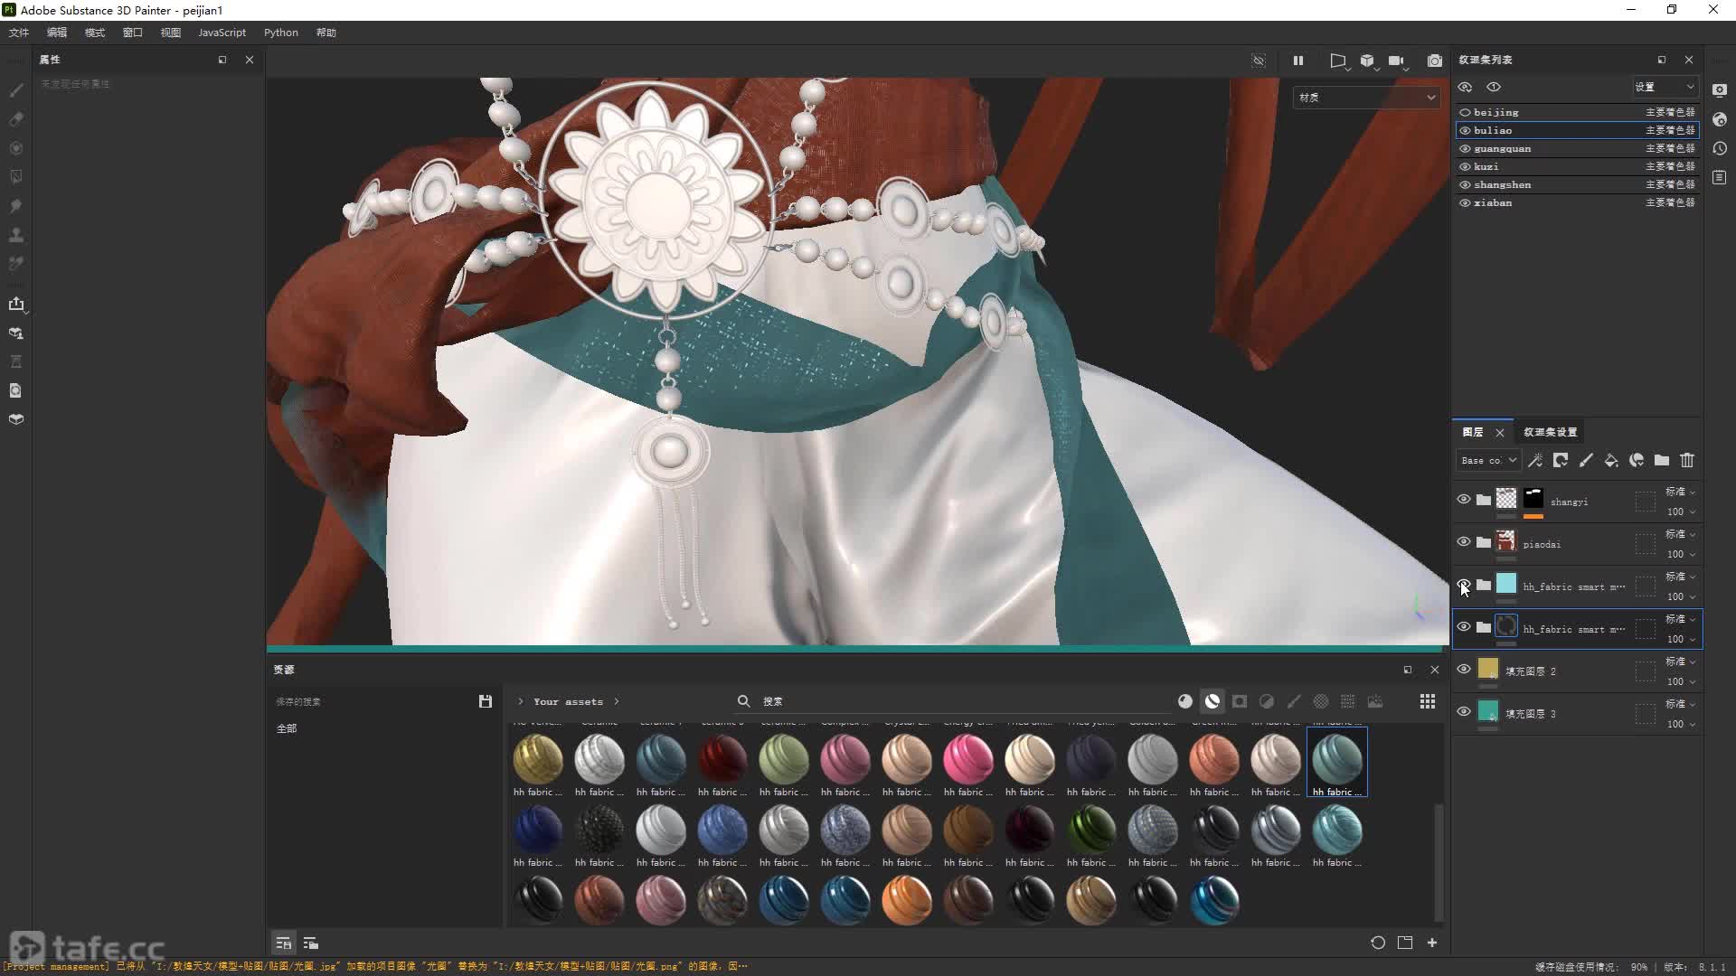
Task: Open opacity dropdown for 填充图层 3
Action: tap(1681, 724)
